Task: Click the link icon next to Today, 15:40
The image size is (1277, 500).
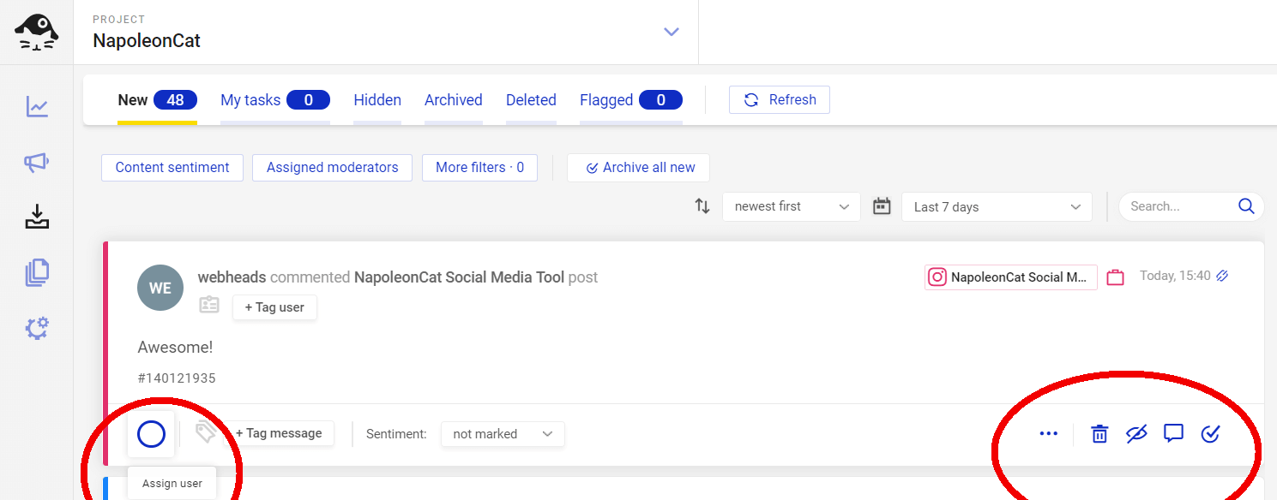Action: (1223, 276)
